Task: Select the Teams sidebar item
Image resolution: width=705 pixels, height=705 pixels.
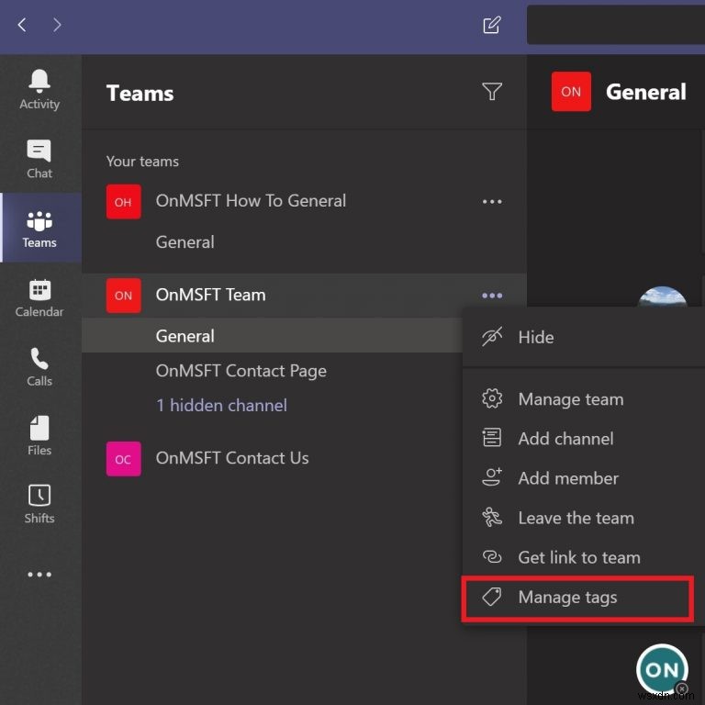Action: tap(39, 228)
